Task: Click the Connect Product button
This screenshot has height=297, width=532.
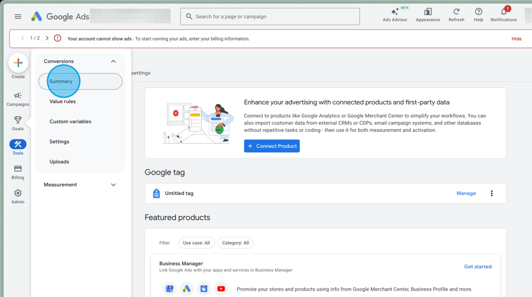Action: (272, 146)
